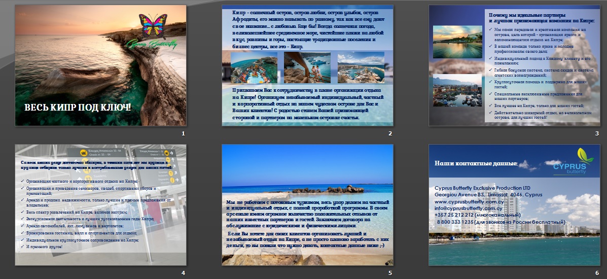Click 'www.cyprusbutterfly.com.cy' text on slide 6
The width and height of the screenshot is (607, 279).
click(469, 201)
